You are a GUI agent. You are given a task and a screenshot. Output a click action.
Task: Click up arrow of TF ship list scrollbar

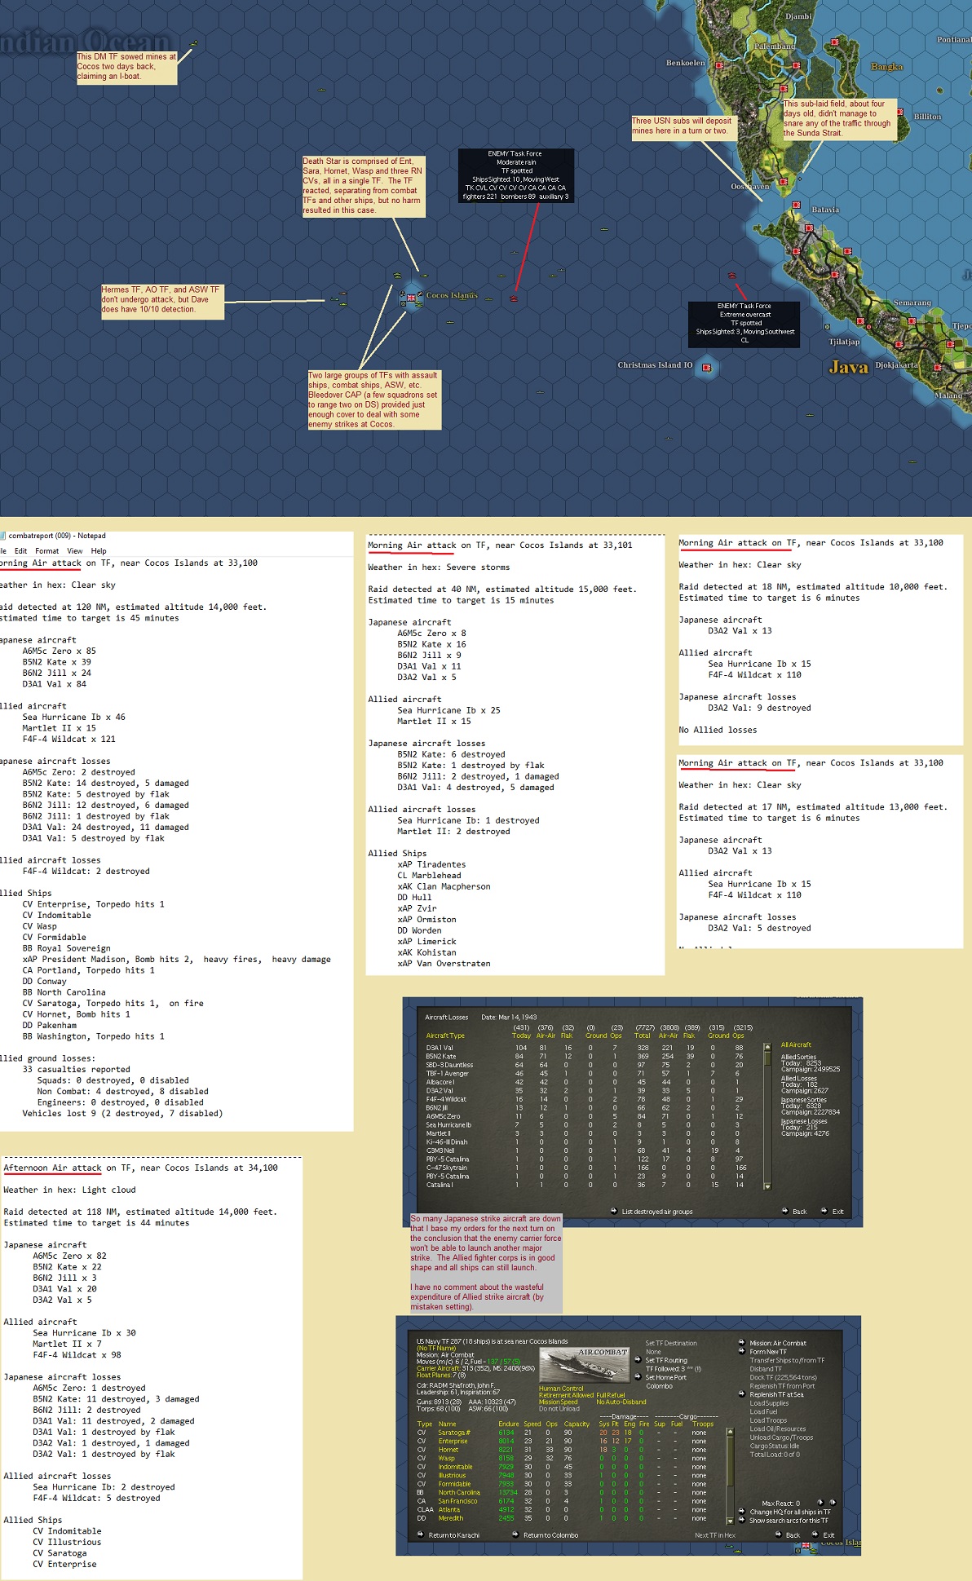click(730, 1432)
